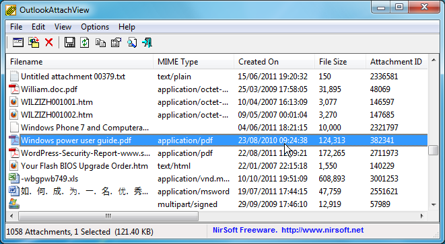The height and width of the screenshot is (244, 445).
Task: Click the icon of the multipart/signed attachment
Action: click(14, 204)
